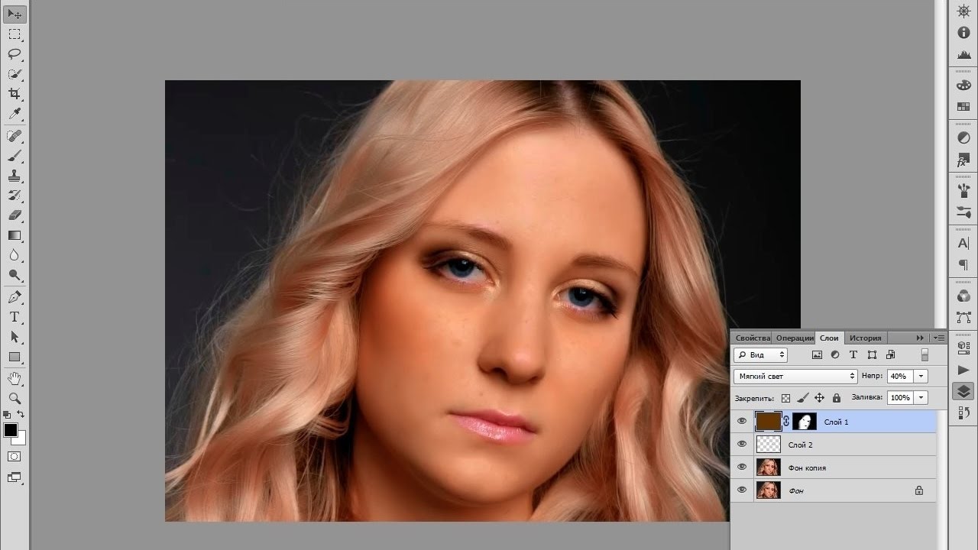Screen dimensions: 978x550
Task: Click the foreground color swatch
Action: click(10, 430)
